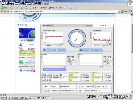Click the LAN 10 Mbps info box
Screen dimensions: 133x100
[x=51, y=87]
